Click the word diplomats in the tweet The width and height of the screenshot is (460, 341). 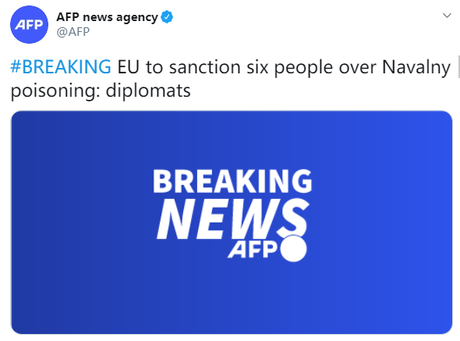(148, 91)
